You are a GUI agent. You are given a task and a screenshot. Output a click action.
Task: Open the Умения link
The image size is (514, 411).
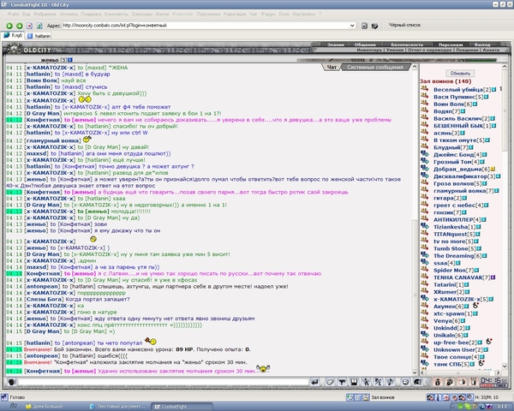click(394, 50)
